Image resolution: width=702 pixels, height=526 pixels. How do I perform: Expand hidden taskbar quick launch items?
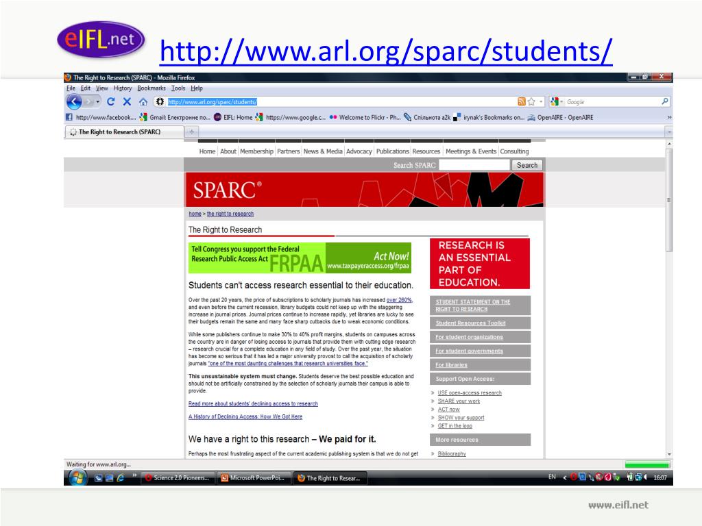click(x=134, y=475)
